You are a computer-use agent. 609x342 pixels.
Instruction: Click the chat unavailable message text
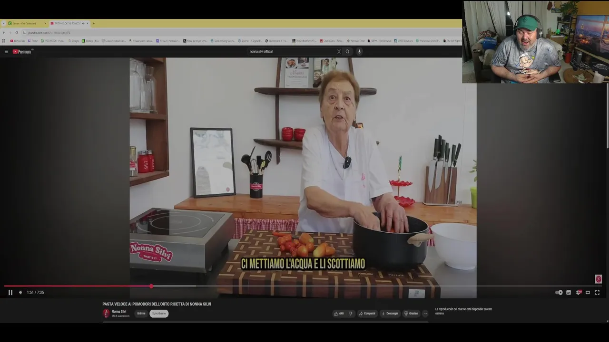(x=463, y=311)
